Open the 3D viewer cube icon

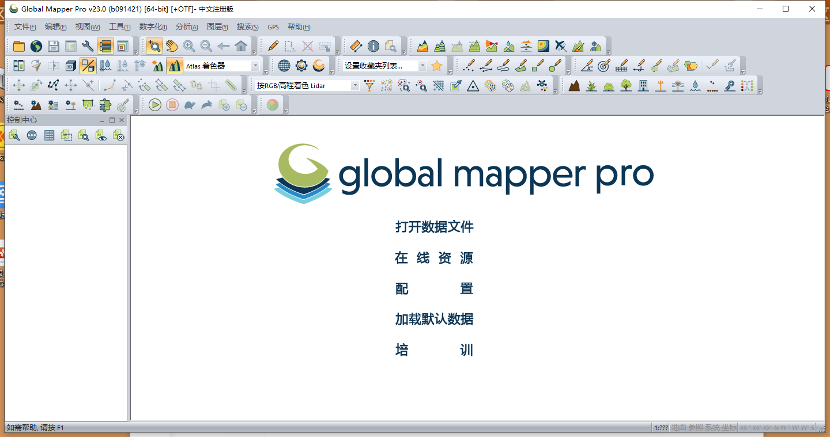tap(71, 66)
